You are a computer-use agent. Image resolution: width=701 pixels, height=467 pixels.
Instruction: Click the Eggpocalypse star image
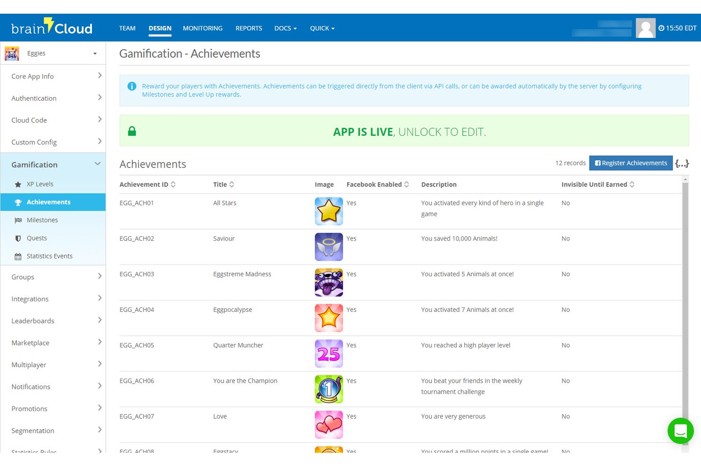click(x=329, y=318)
